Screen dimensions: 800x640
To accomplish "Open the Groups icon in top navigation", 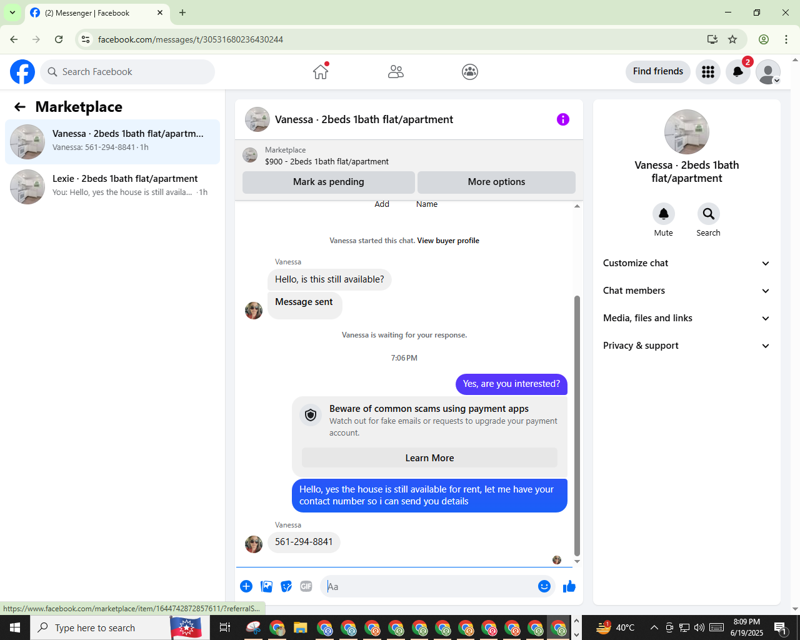I will tap(470, 72).
